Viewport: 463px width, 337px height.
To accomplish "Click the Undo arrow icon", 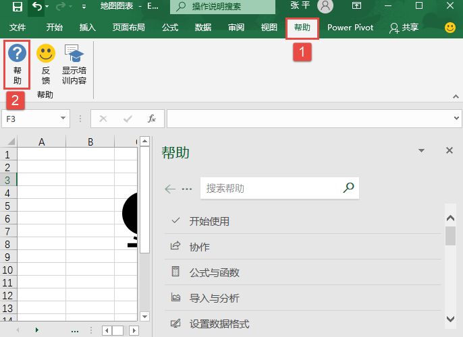I will (x=37, y=7).
